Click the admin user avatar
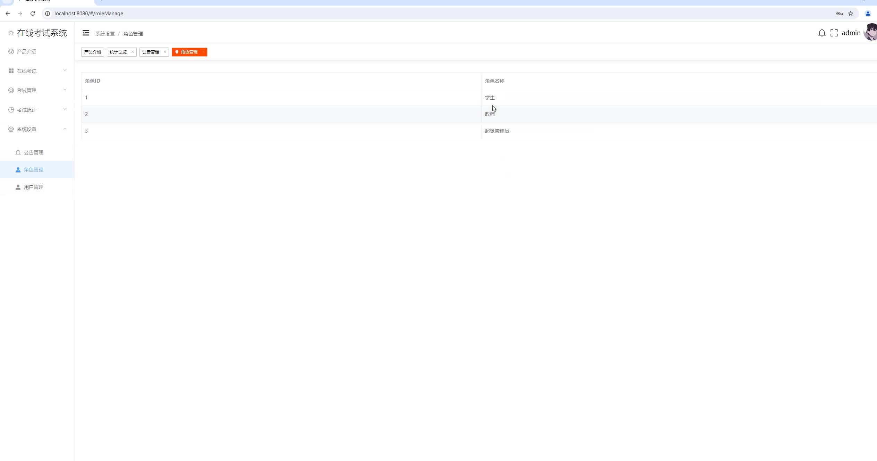Image resolution: width=877 pixels, height=461 pixels. click(871, 32)
